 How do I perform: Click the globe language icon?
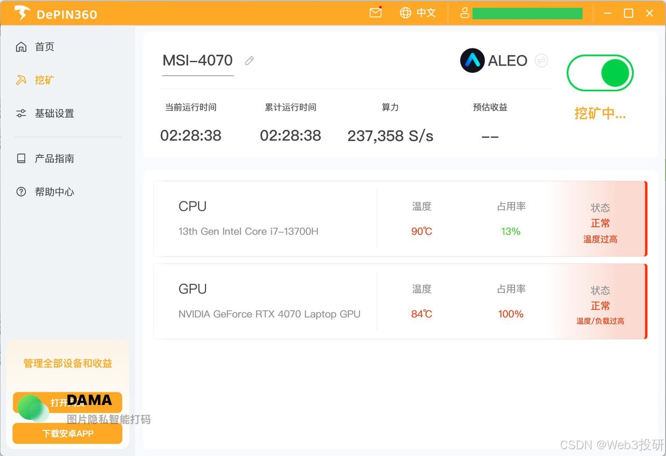point(405,13)
